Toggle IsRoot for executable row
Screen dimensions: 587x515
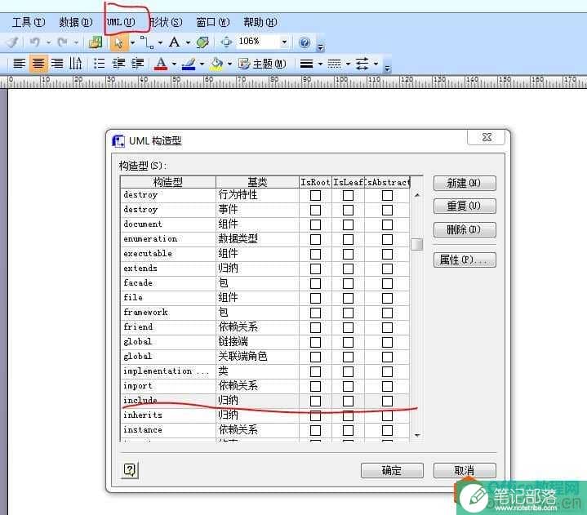(x=315, y=254)
